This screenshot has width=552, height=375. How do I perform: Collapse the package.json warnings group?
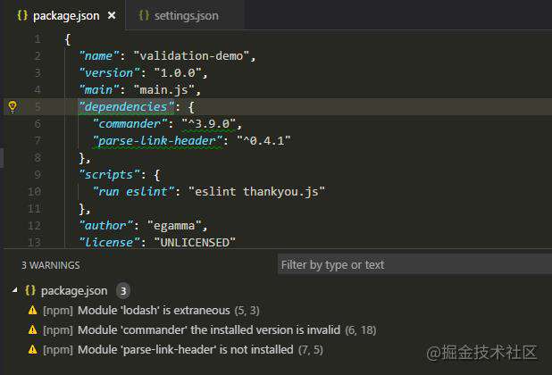[x=14, y=290]
